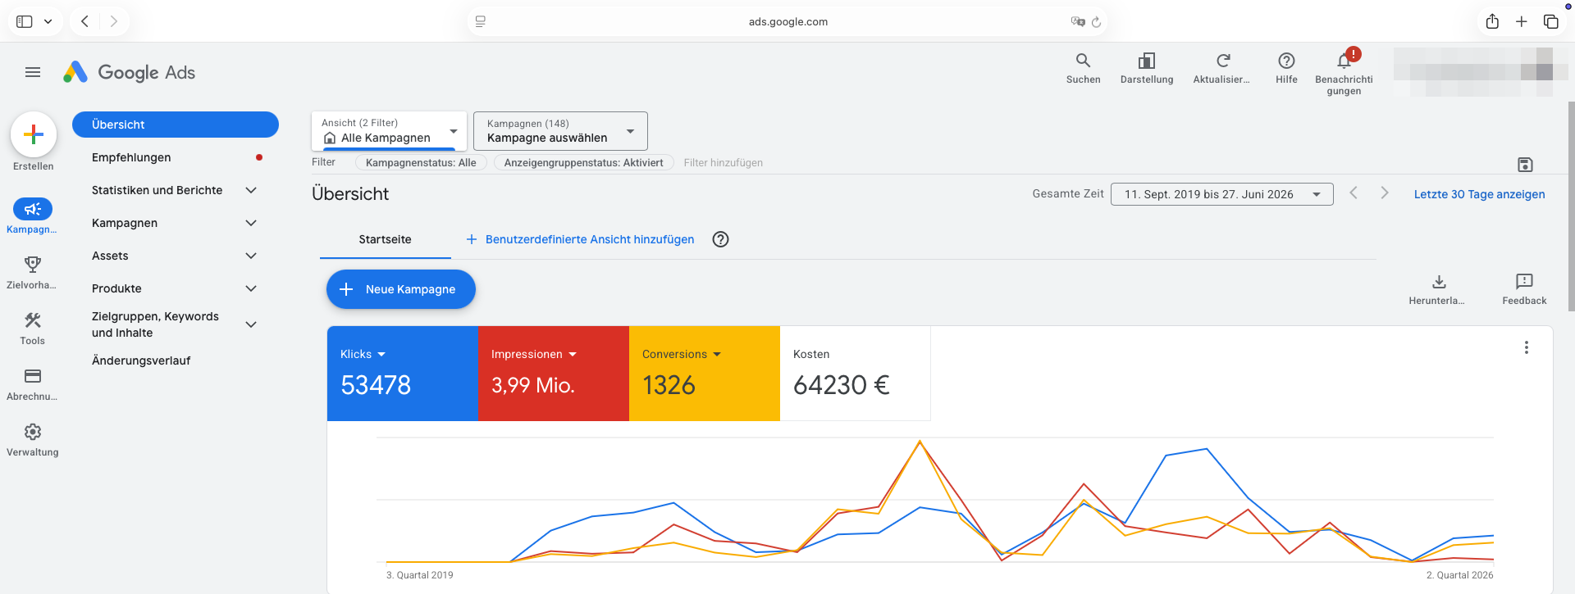Viewport: 1575px width, 594px height.
Task: Open the Kampagne auswählen dropdown
Action: tap(560, 131)
